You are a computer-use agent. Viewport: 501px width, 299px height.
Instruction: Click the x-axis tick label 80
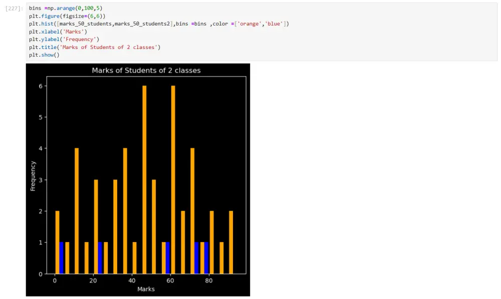click(x=208, y=280)
